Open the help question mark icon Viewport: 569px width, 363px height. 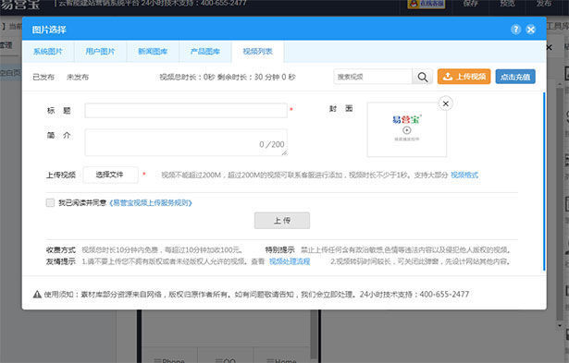pos(515,30)
